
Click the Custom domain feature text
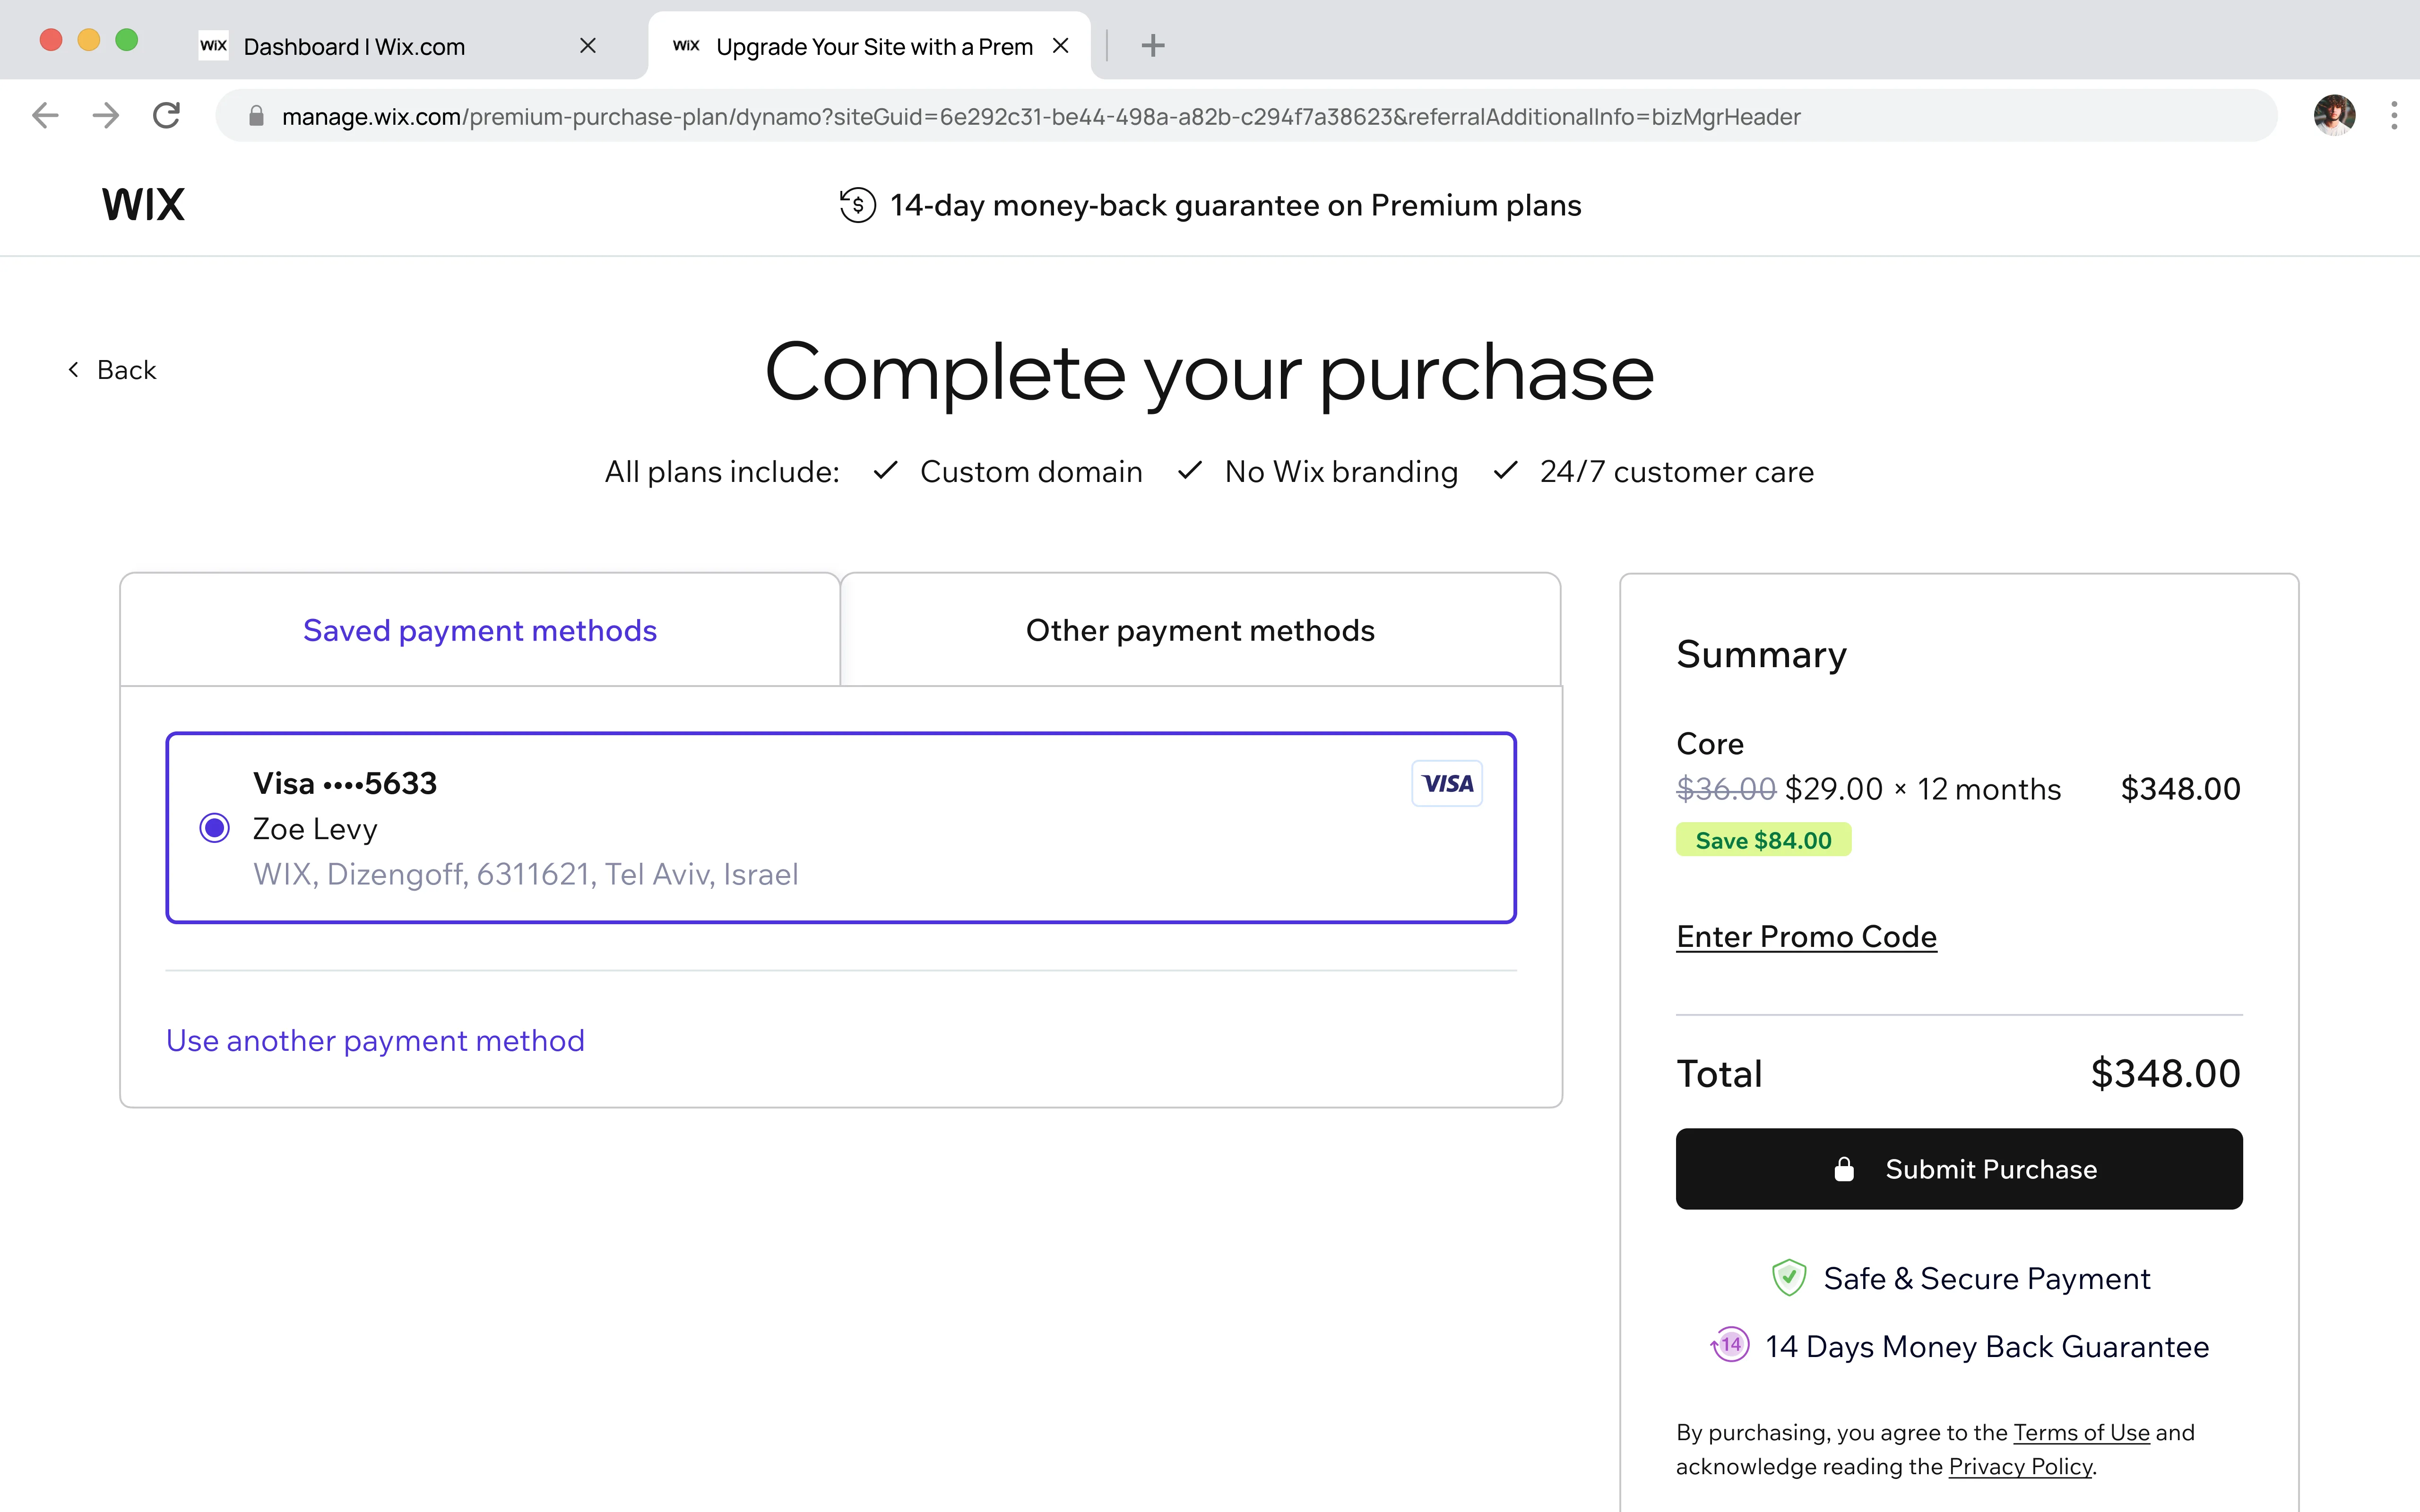pos(1031,472)
